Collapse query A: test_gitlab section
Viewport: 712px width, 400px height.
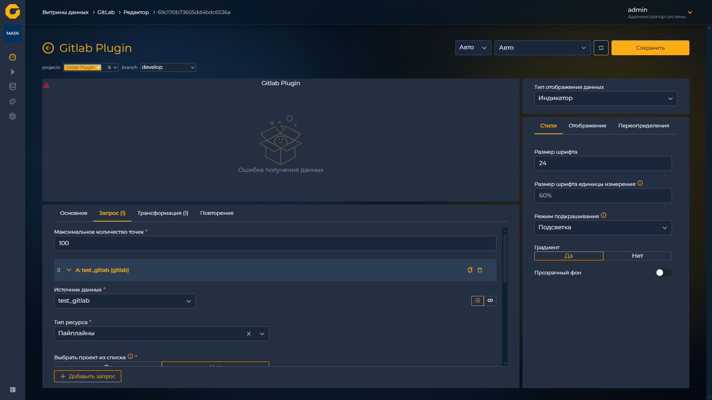pyautogui.click(x=69, y=270)
